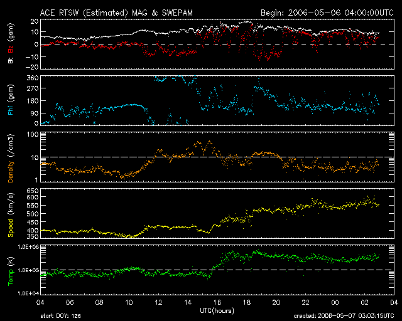402x321 pixels.
Task: Click the '1.0E+04' tick on Temp axis
Action: coord(28,293)
